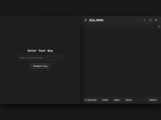
Task: Save the script with the Save button
Action: click(128, 100)
